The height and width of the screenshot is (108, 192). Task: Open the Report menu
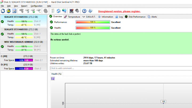coord(24,6)
